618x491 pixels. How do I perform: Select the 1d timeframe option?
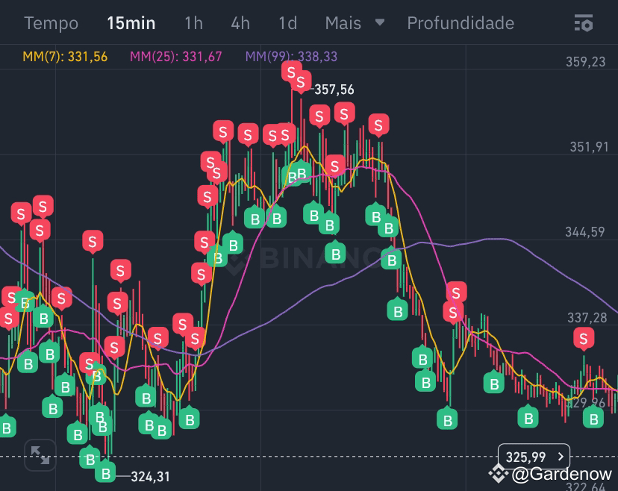[x=287, y=23]
